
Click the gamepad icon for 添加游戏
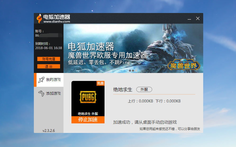pos(41,93)
